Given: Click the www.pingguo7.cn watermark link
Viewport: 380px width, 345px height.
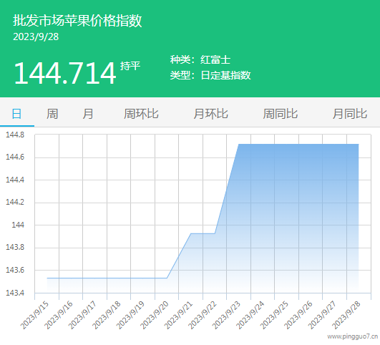Looking at the screenshot, I should coord(353,336).
